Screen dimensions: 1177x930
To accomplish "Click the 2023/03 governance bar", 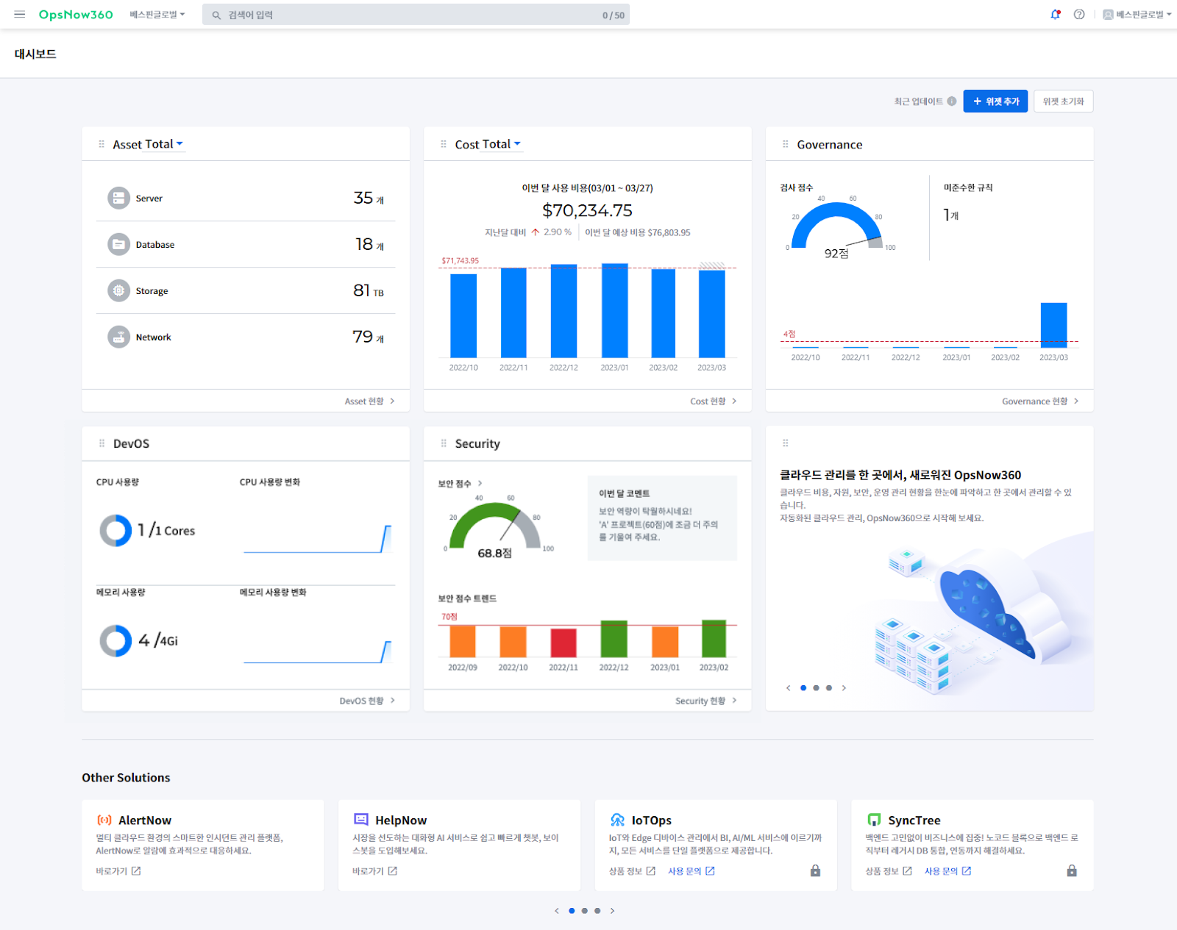I will tap(1053, 325).
